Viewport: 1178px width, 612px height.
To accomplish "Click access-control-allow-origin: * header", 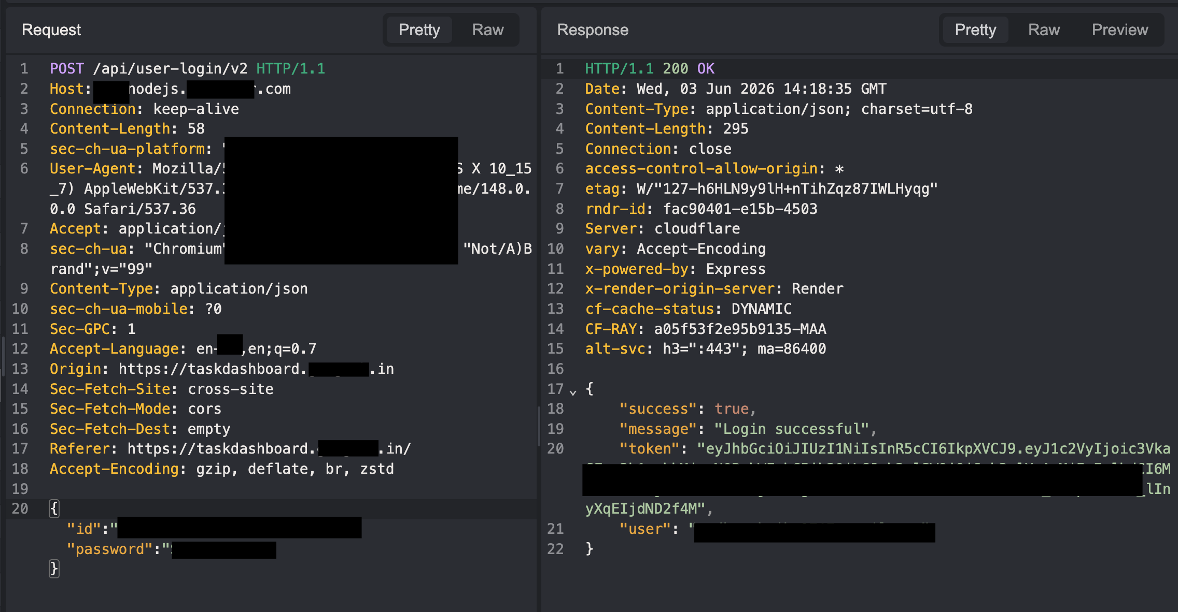I will [x=714, y=169].
